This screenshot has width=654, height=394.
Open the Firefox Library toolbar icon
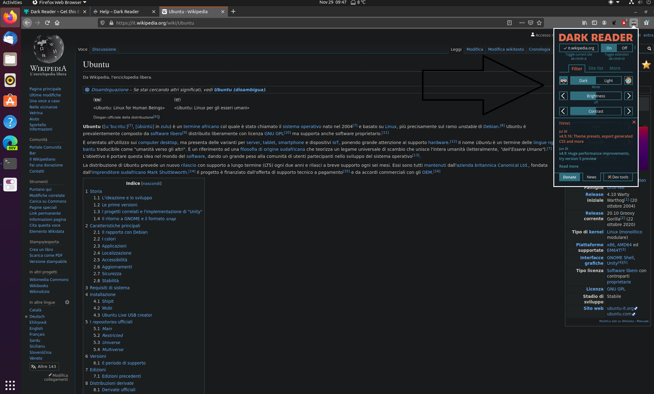(584, 23)
